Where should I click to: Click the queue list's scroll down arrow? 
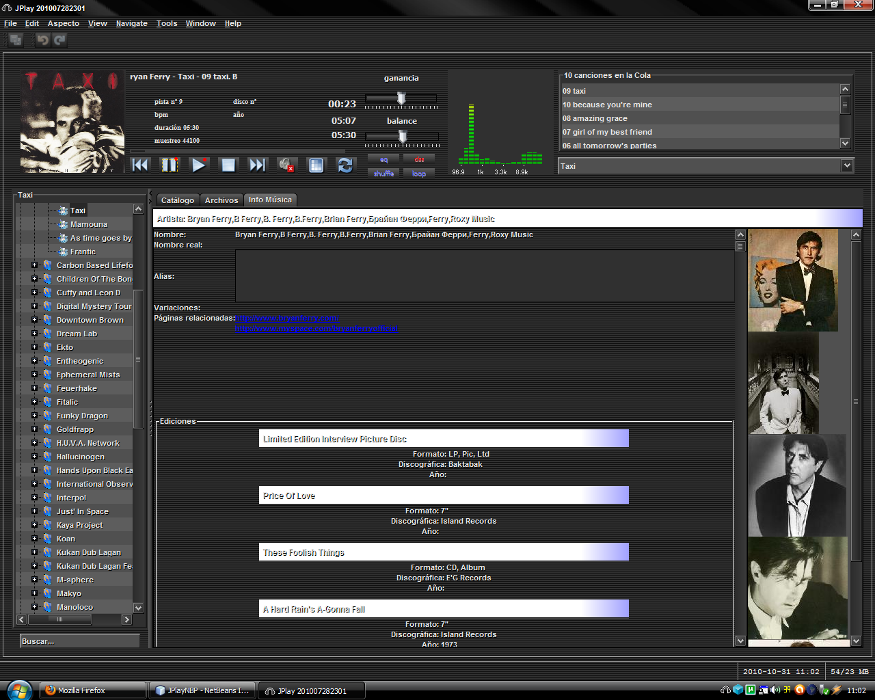coord(845,144)
